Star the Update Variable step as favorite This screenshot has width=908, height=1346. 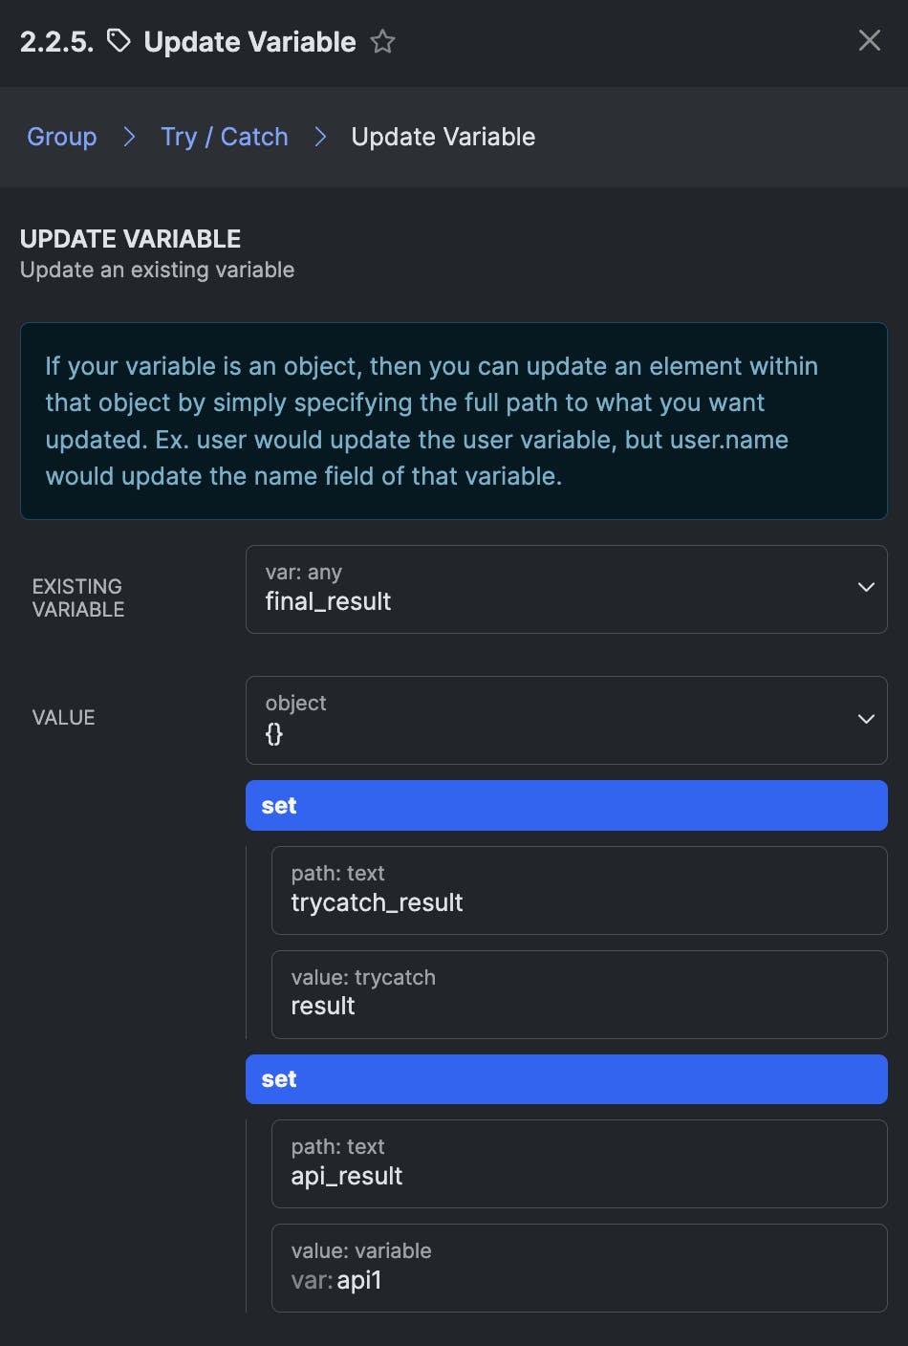pyautogui.click(x=382, y=41)
